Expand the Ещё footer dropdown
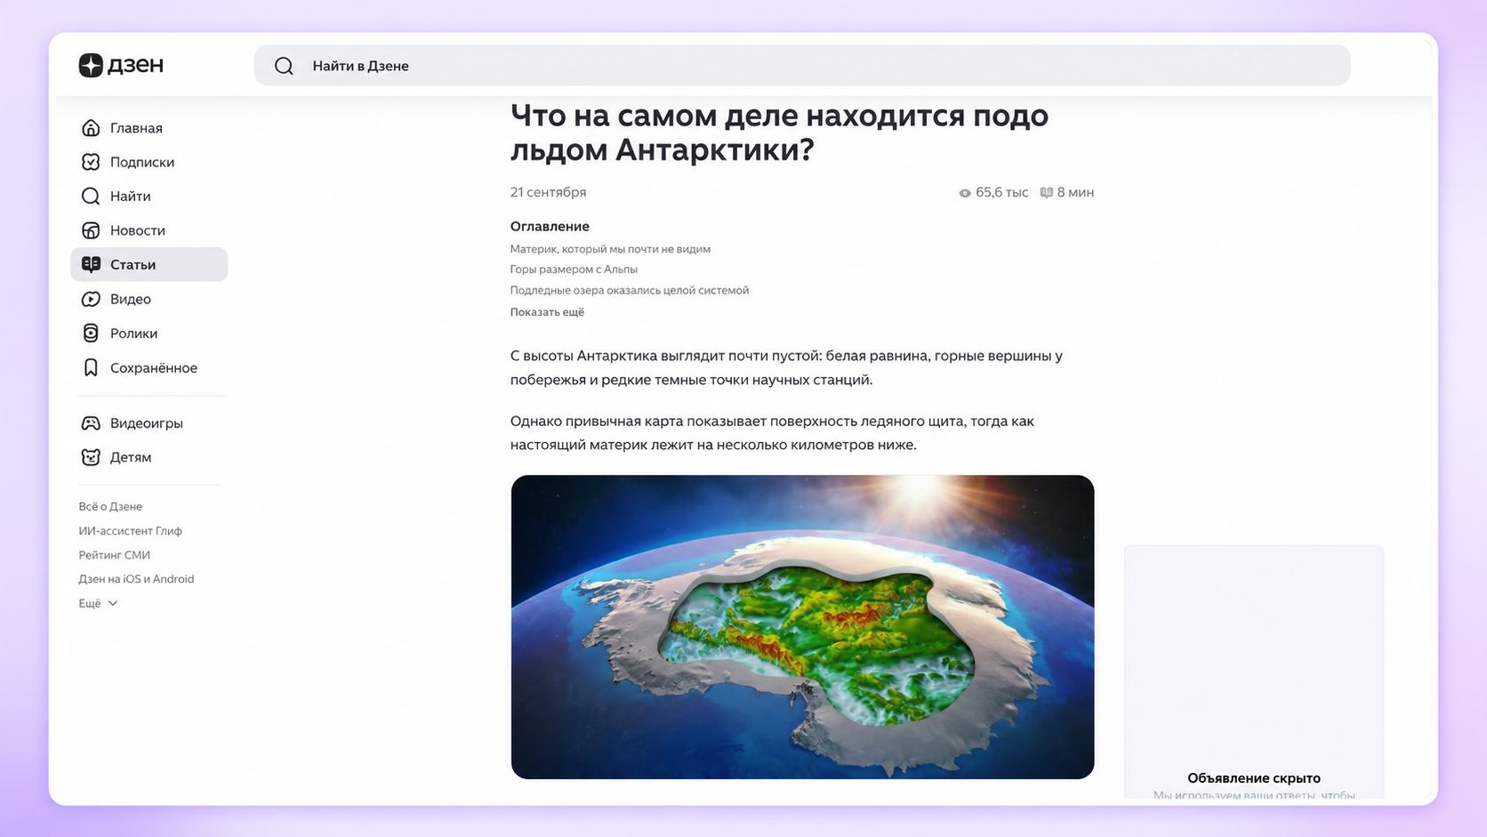Image resolution: width=1487 pixels, height=837 pixels. (98, 603)
